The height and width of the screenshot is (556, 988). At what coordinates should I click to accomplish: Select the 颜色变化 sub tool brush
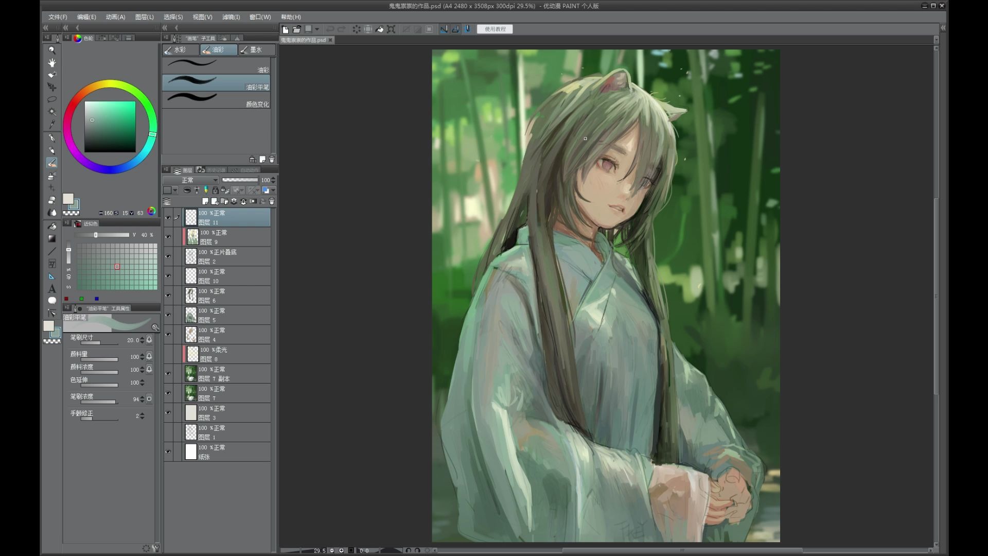tap(216, 100)
